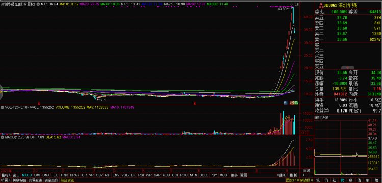Click the blue 财 icon on the chart
Image resolution: width=382 pixels, height=183 pixels.
coord(286,103)
